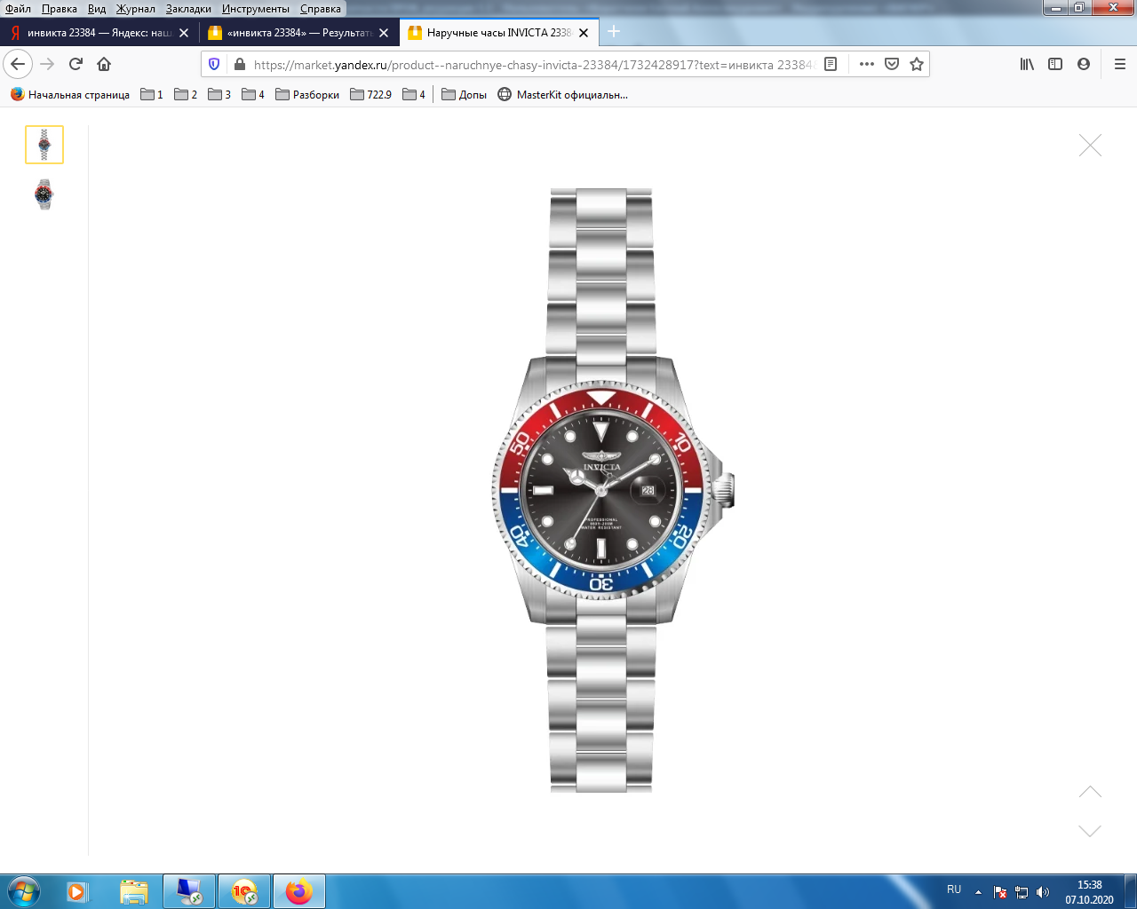
Task: Save page to Pocket
Action: click(892, 64)
